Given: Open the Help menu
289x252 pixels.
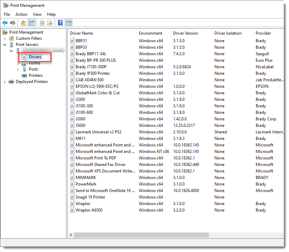Looking at the screenshot, I should click(x=51, y=14).
